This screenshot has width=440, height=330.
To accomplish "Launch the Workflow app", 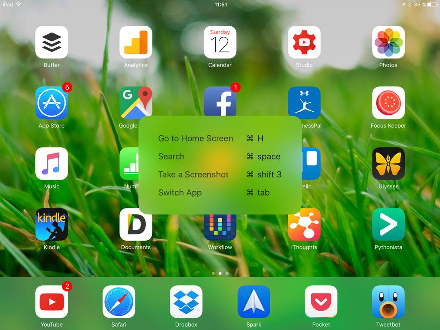I will coord(220,228).
